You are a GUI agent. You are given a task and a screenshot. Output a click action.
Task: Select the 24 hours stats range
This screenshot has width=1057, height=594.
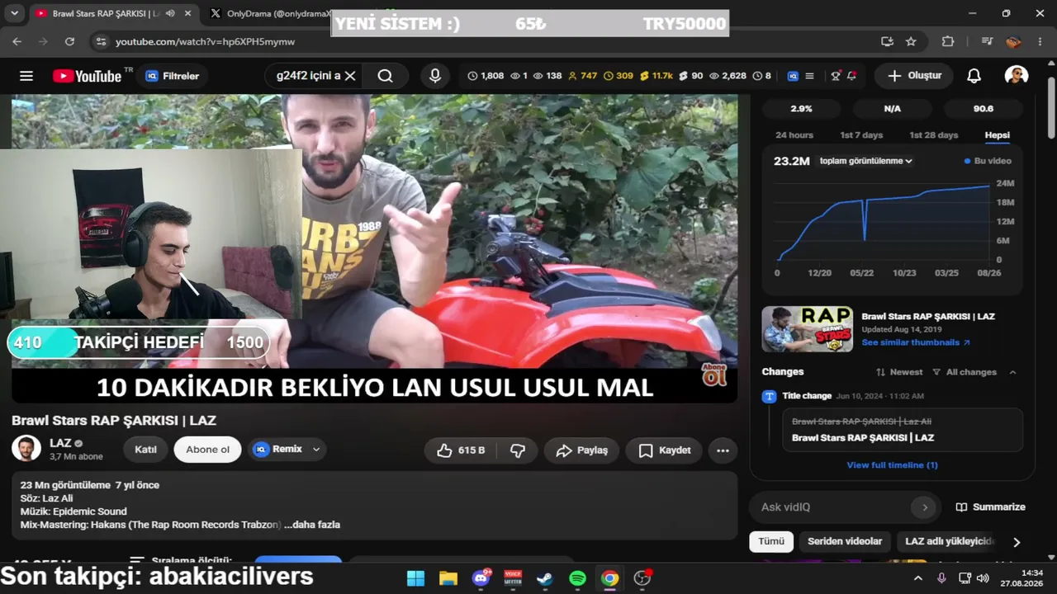[x=794, y=135]
